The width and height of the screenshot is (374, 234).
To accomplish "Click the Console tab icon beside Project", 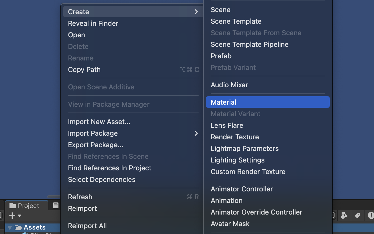I will point(56,206).
